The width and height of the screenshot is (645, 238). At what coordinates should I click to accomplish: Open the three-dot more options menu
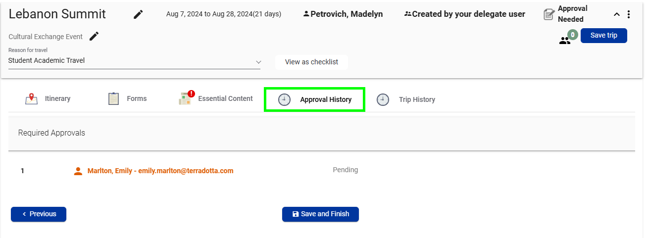629,14
